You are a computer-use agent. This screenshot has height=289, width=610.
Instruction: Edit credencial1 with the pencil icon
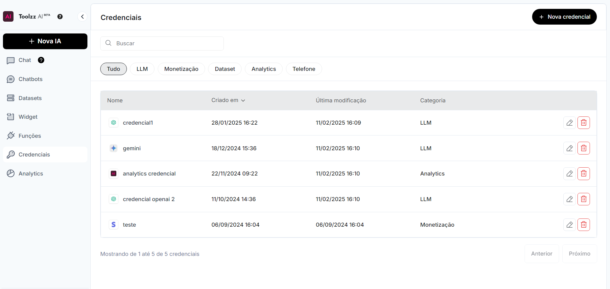pos(570,123)
